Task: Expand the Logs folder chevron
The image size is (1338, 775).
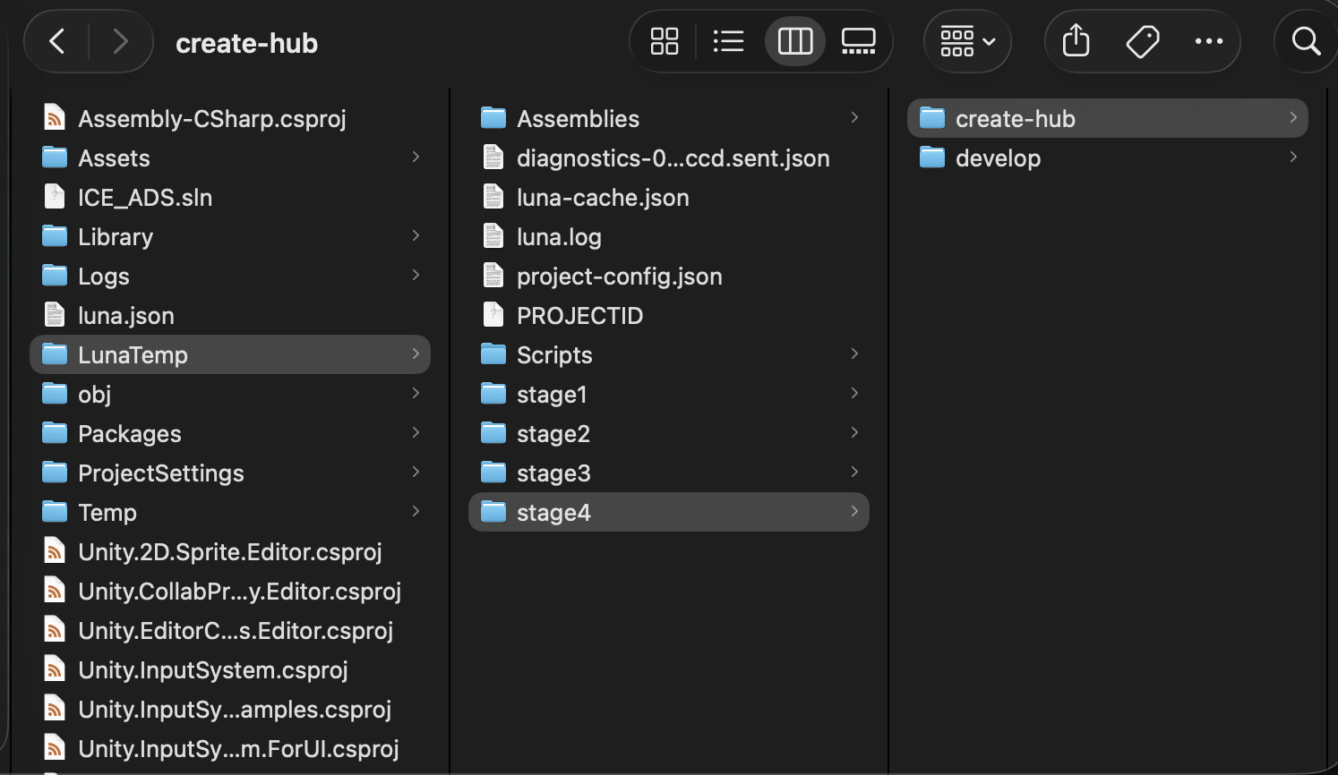Action: coord(416,275)
